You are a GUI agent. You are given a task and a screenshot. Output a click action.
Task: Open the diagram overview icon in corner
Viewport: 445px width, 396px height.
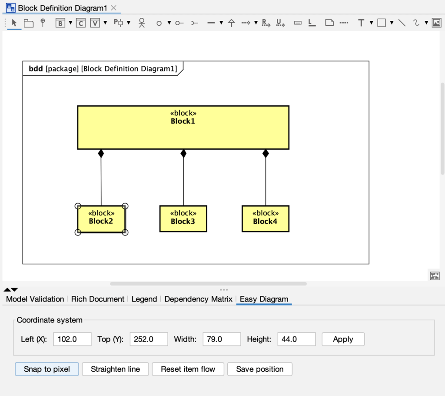[x=435, y=276]
